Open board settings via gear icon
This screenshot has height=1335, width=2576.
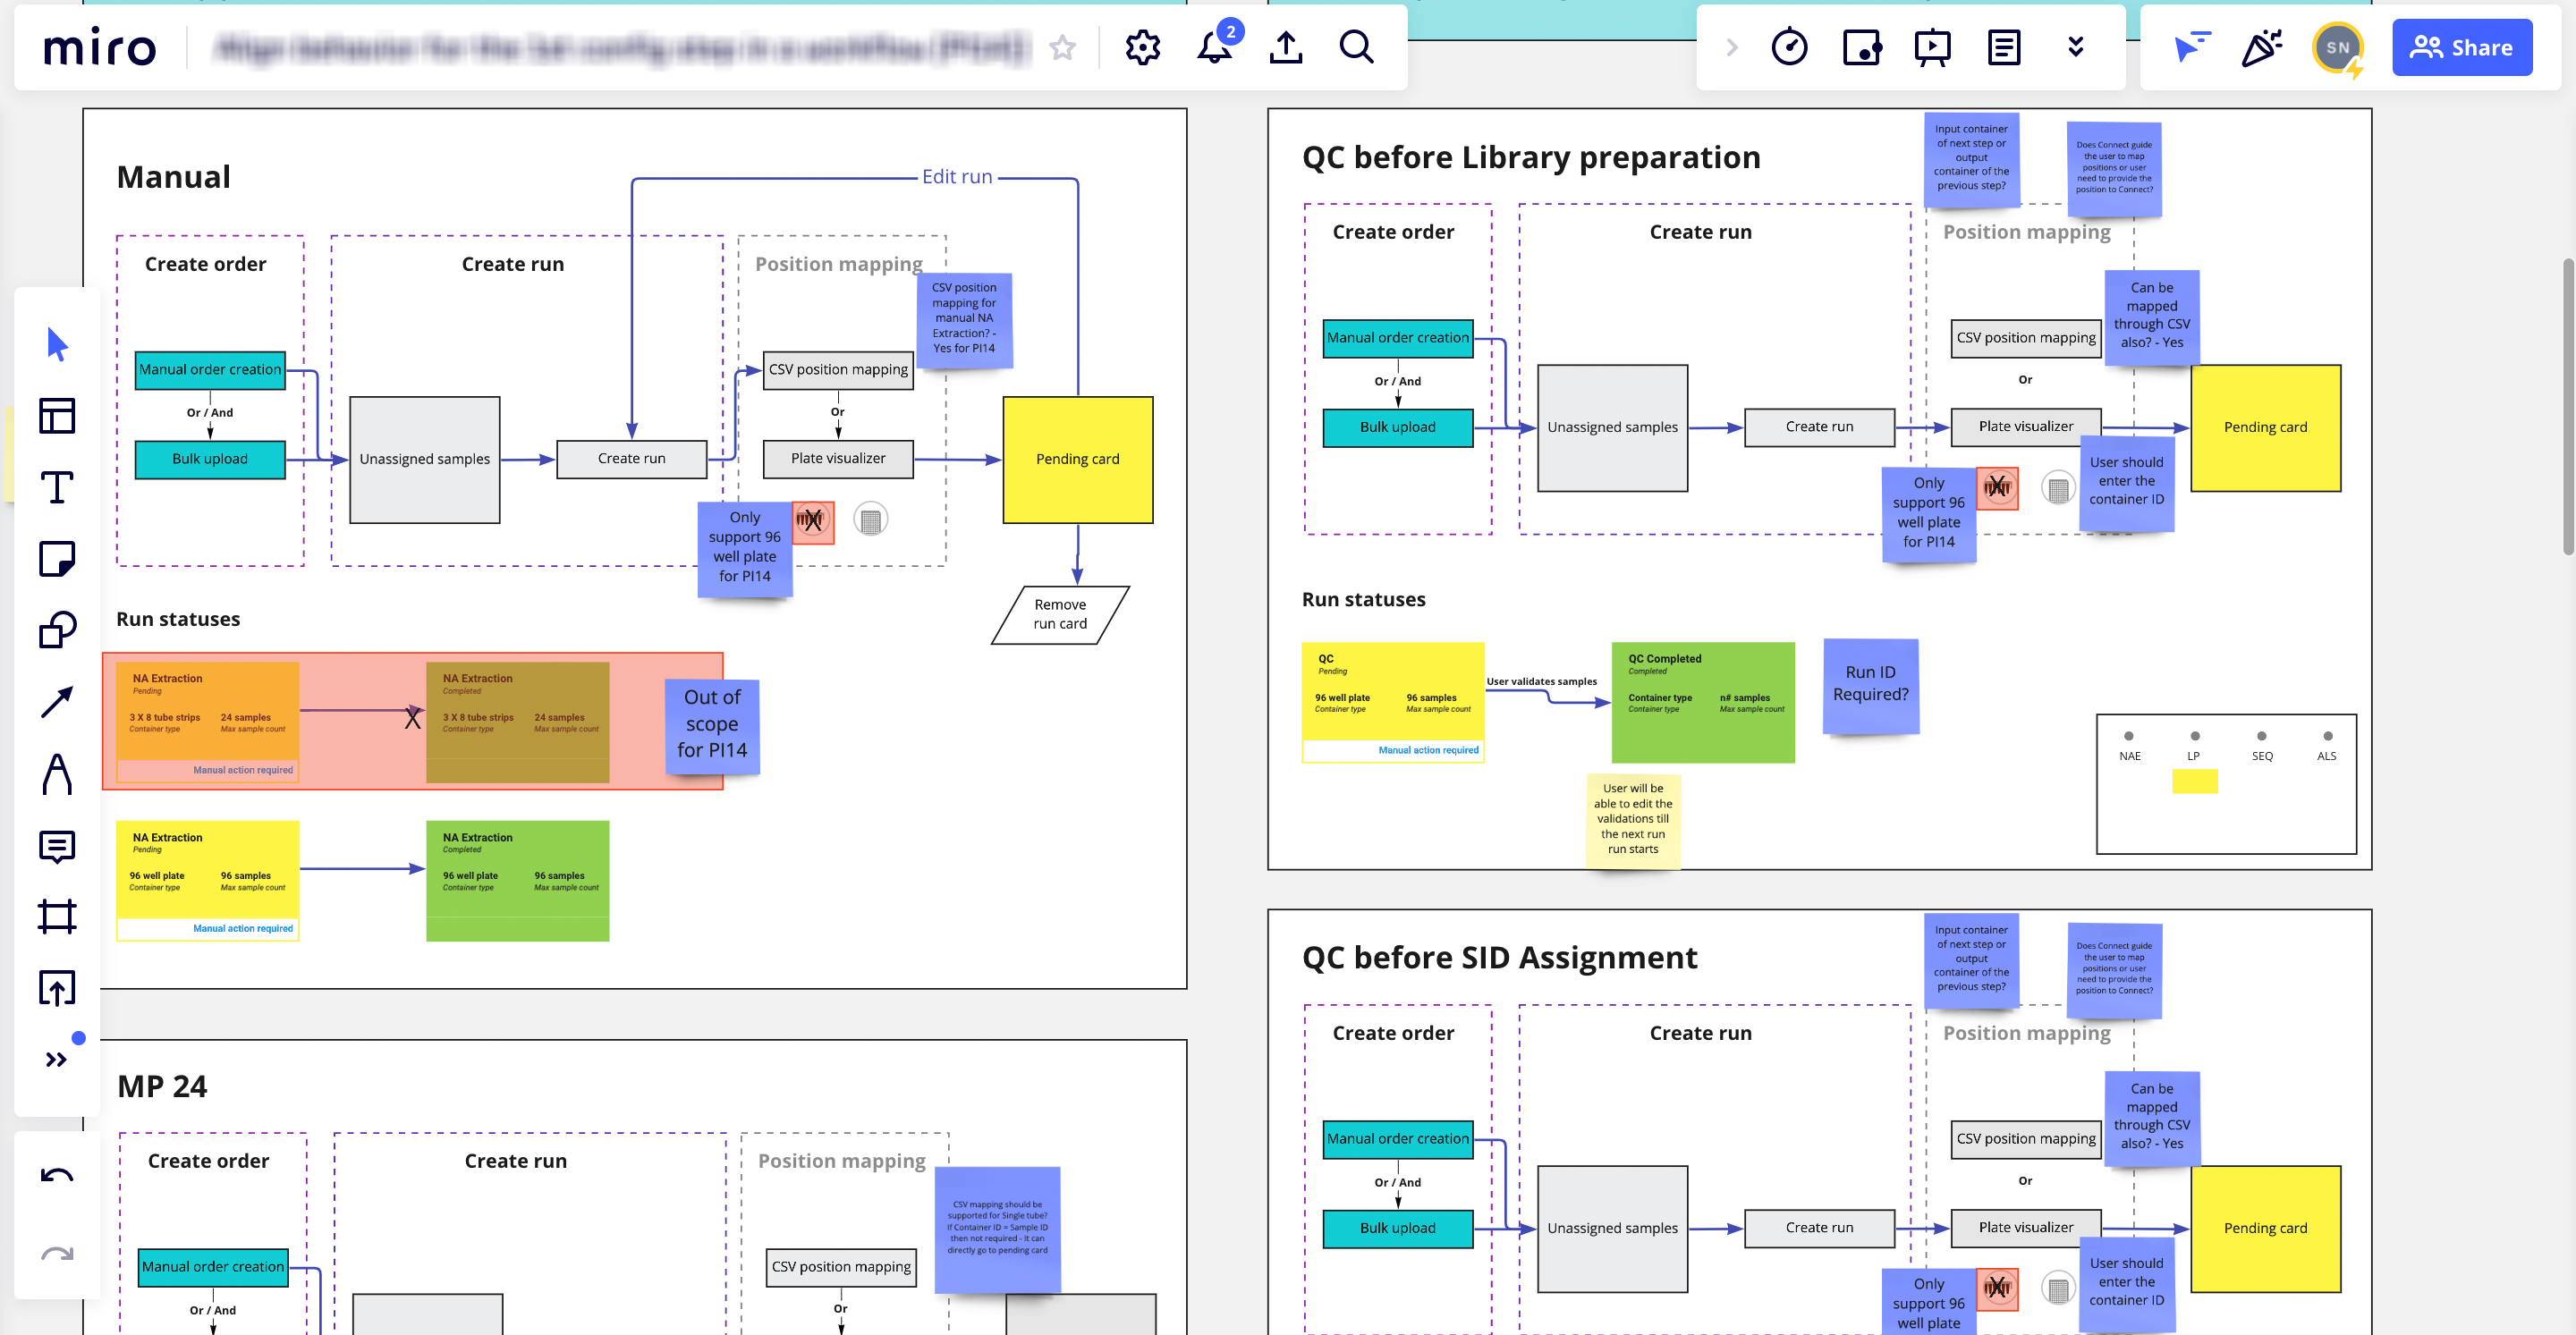tap(1142, 47)
